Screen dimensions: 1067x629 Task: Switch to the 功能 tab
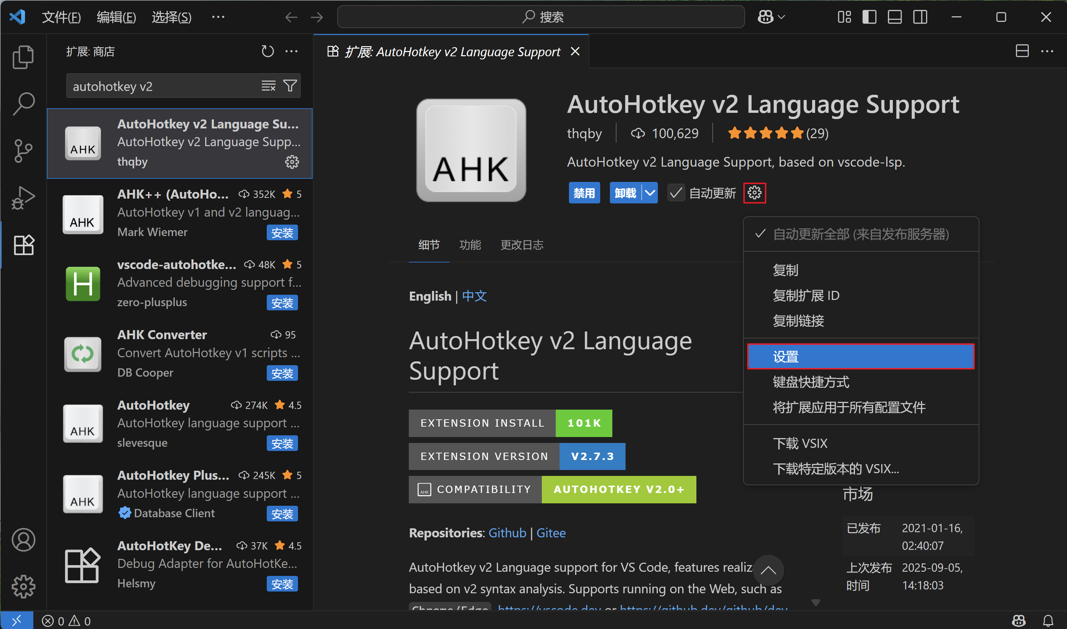(x=470, y=245)
